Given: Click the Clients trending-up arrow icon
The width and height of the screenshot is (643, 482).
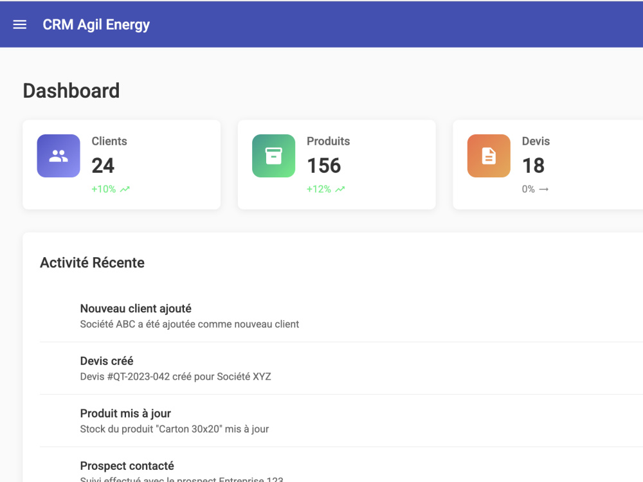Looking at the screenshot, I should pos(125,189).
